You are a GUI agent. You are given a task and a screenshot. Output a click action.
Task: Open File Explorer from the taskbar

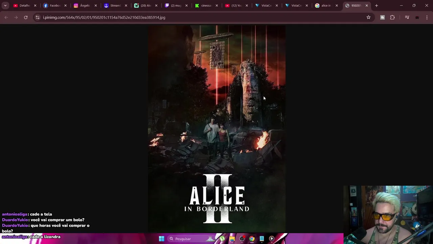232,239
